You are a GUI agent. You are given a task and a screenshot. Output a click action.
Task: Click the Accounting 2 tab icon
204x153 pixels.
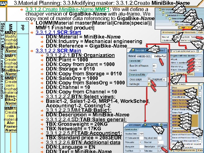tap(161, 125)
